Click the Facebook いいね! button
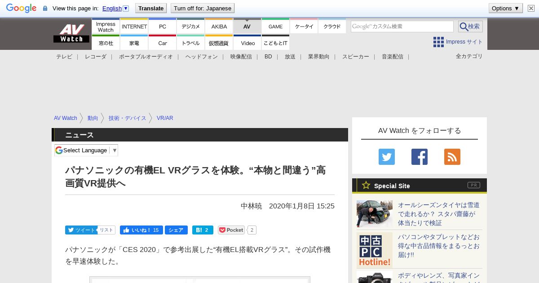The image size is (539, 283). coord(141,230)
